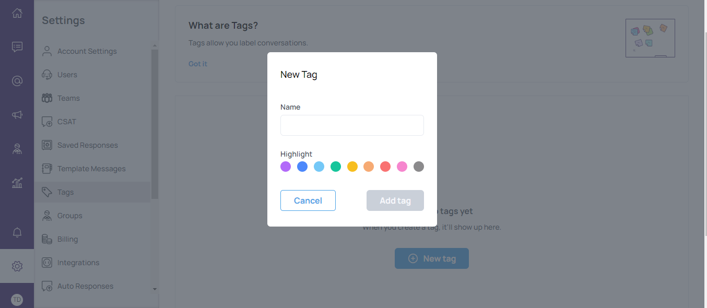Choose the green highlight color
Screen dimensions: 707x308
pyautogui.click(x=336, y=167)
